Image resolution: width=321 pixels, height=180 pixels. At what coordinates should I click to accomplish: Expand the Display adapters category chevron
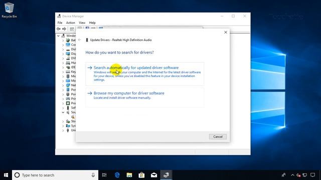click(x=63, y=53)
